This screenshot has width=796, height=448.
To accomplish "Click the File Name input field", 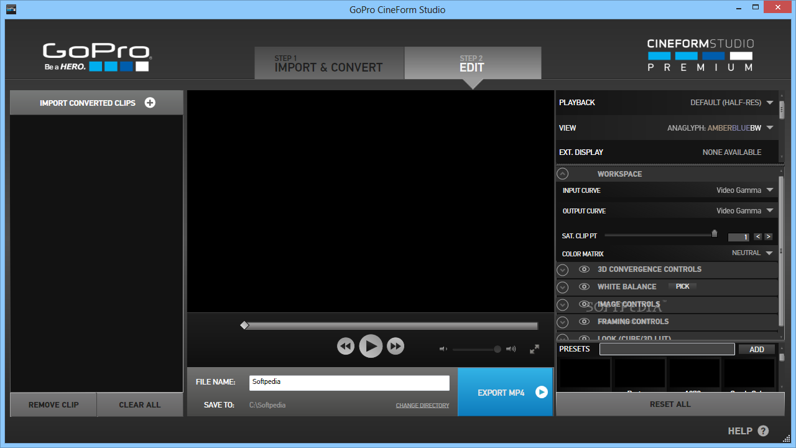I will (x=349, y=383).
